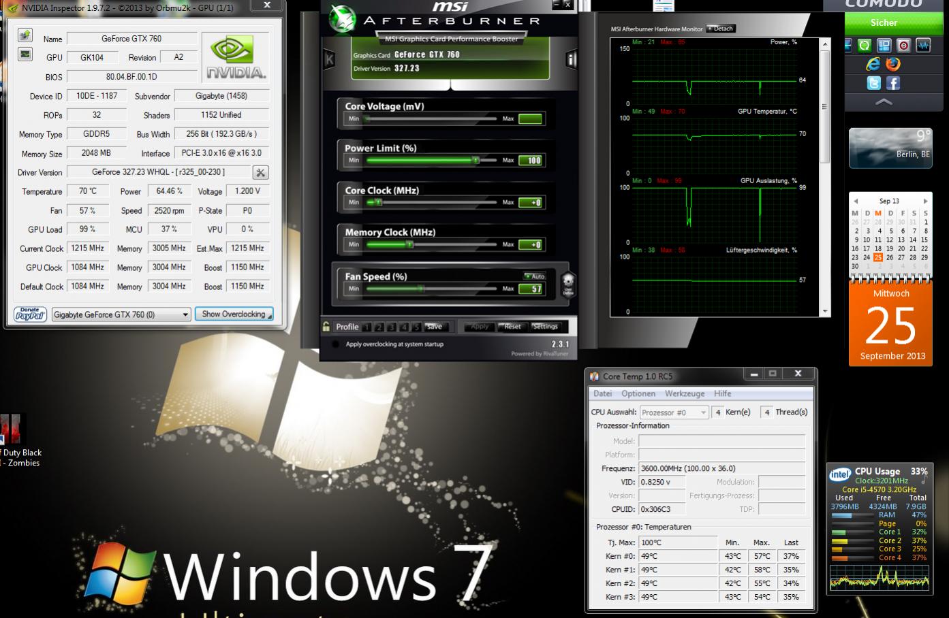
Task: Click the Afterburner profile lock icon
Action: point(327,327)
